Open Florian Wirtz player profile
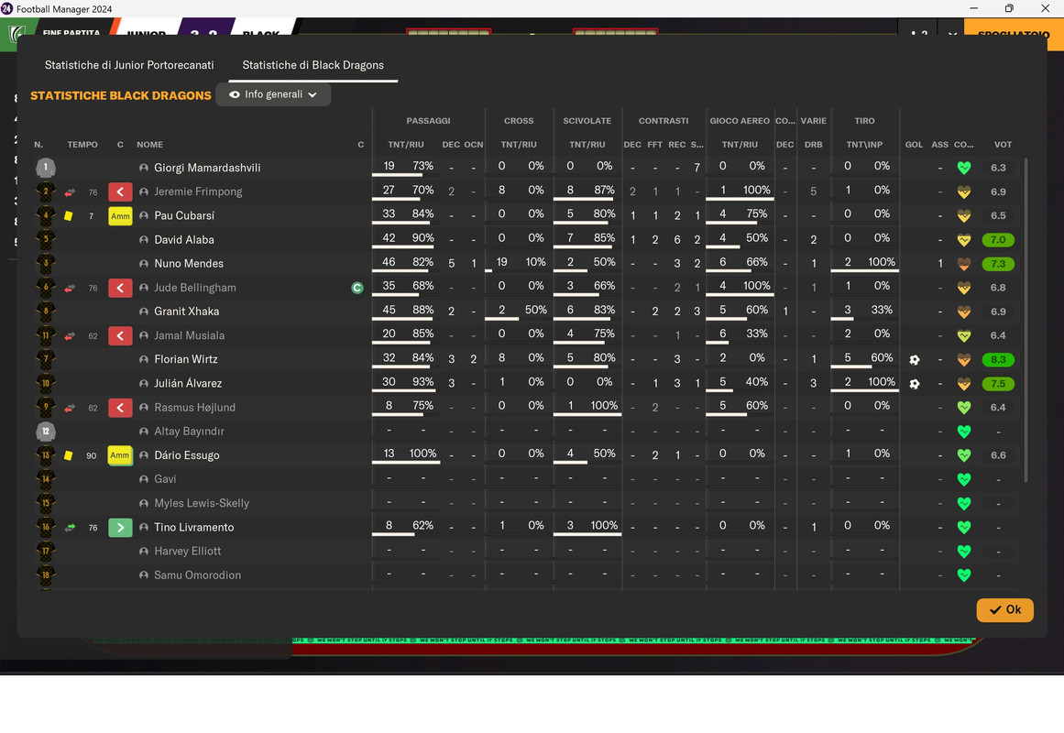The image size is (1064, 733). 186,359
